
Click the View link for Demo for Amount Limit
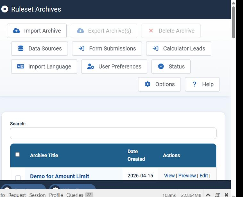tap(169, 176)
